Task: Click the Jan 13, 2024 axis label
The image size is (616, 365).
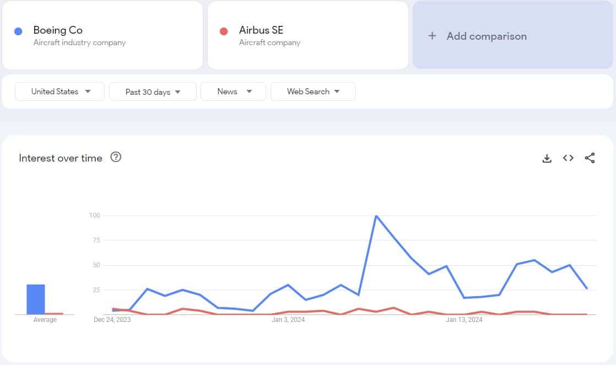Action: click(464, 320)
